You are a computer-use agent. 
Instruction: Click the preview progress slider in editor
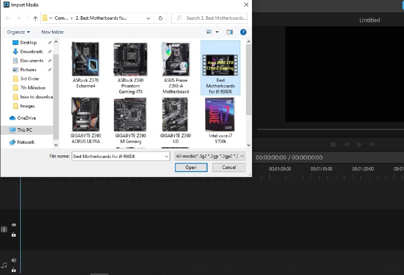[330, 129]
